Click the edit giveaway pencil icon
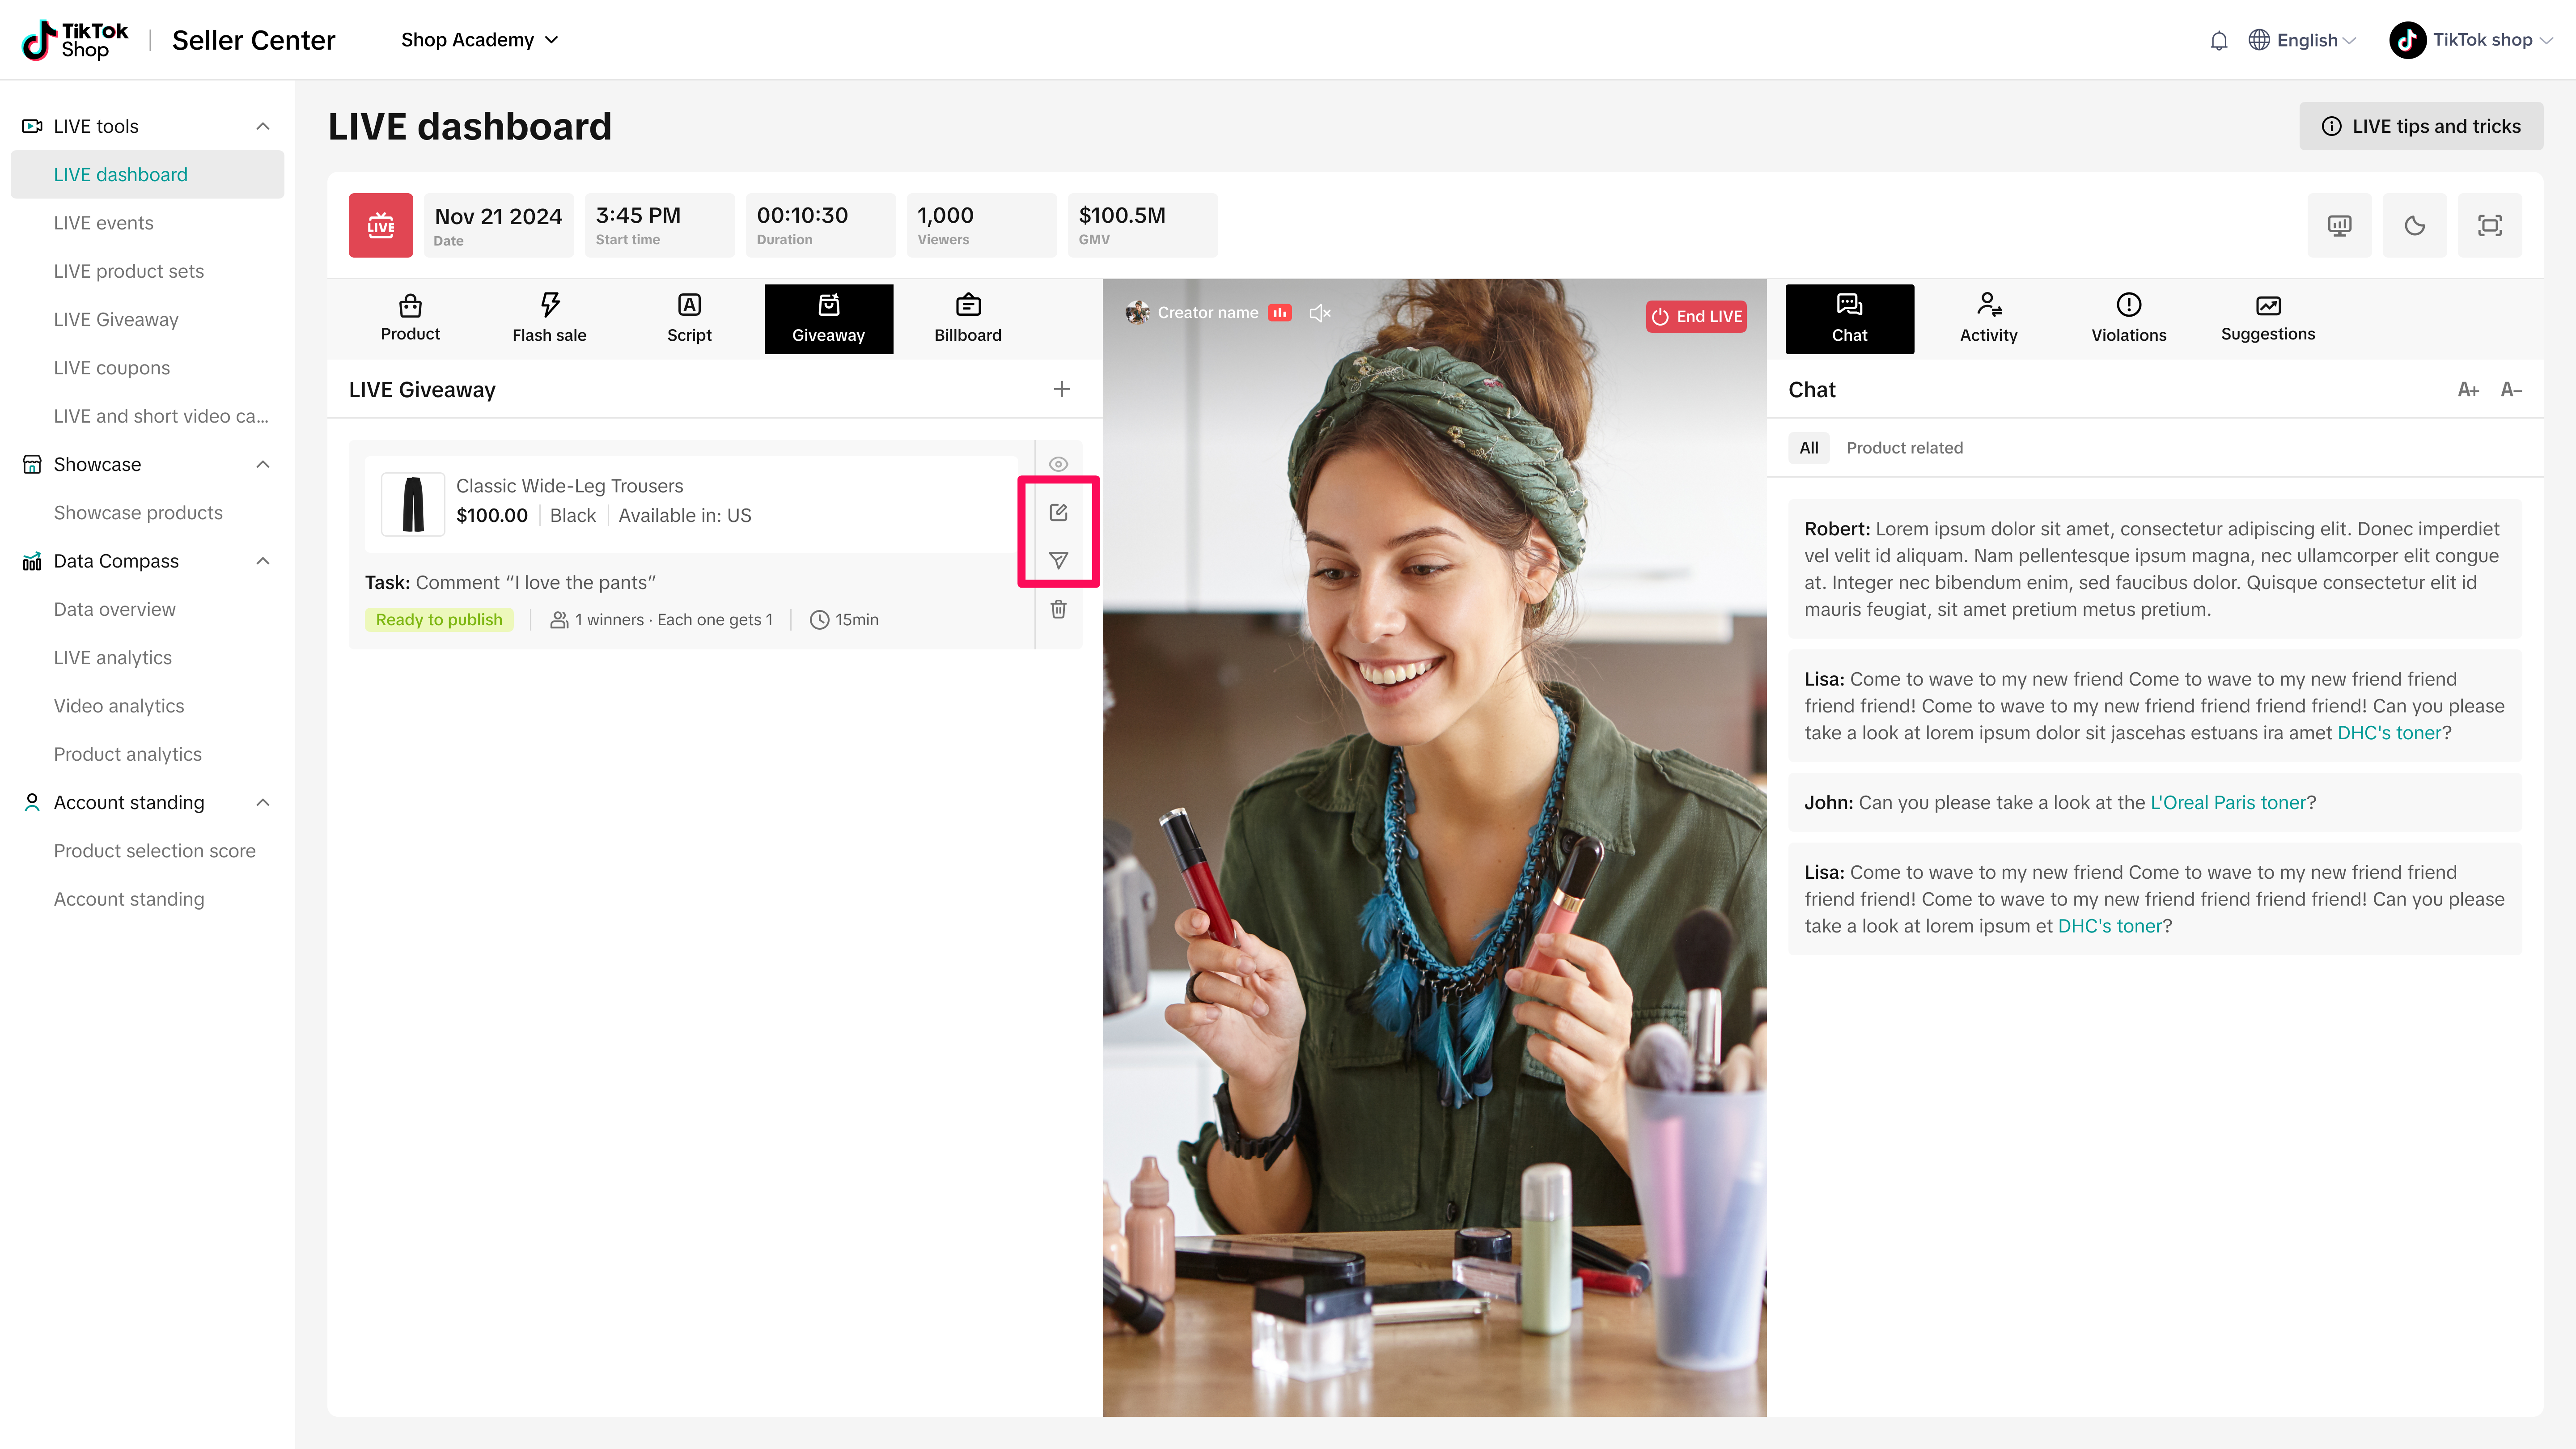The height and width of the screenshot is (1449, 2576). [x=1058, y=512]
